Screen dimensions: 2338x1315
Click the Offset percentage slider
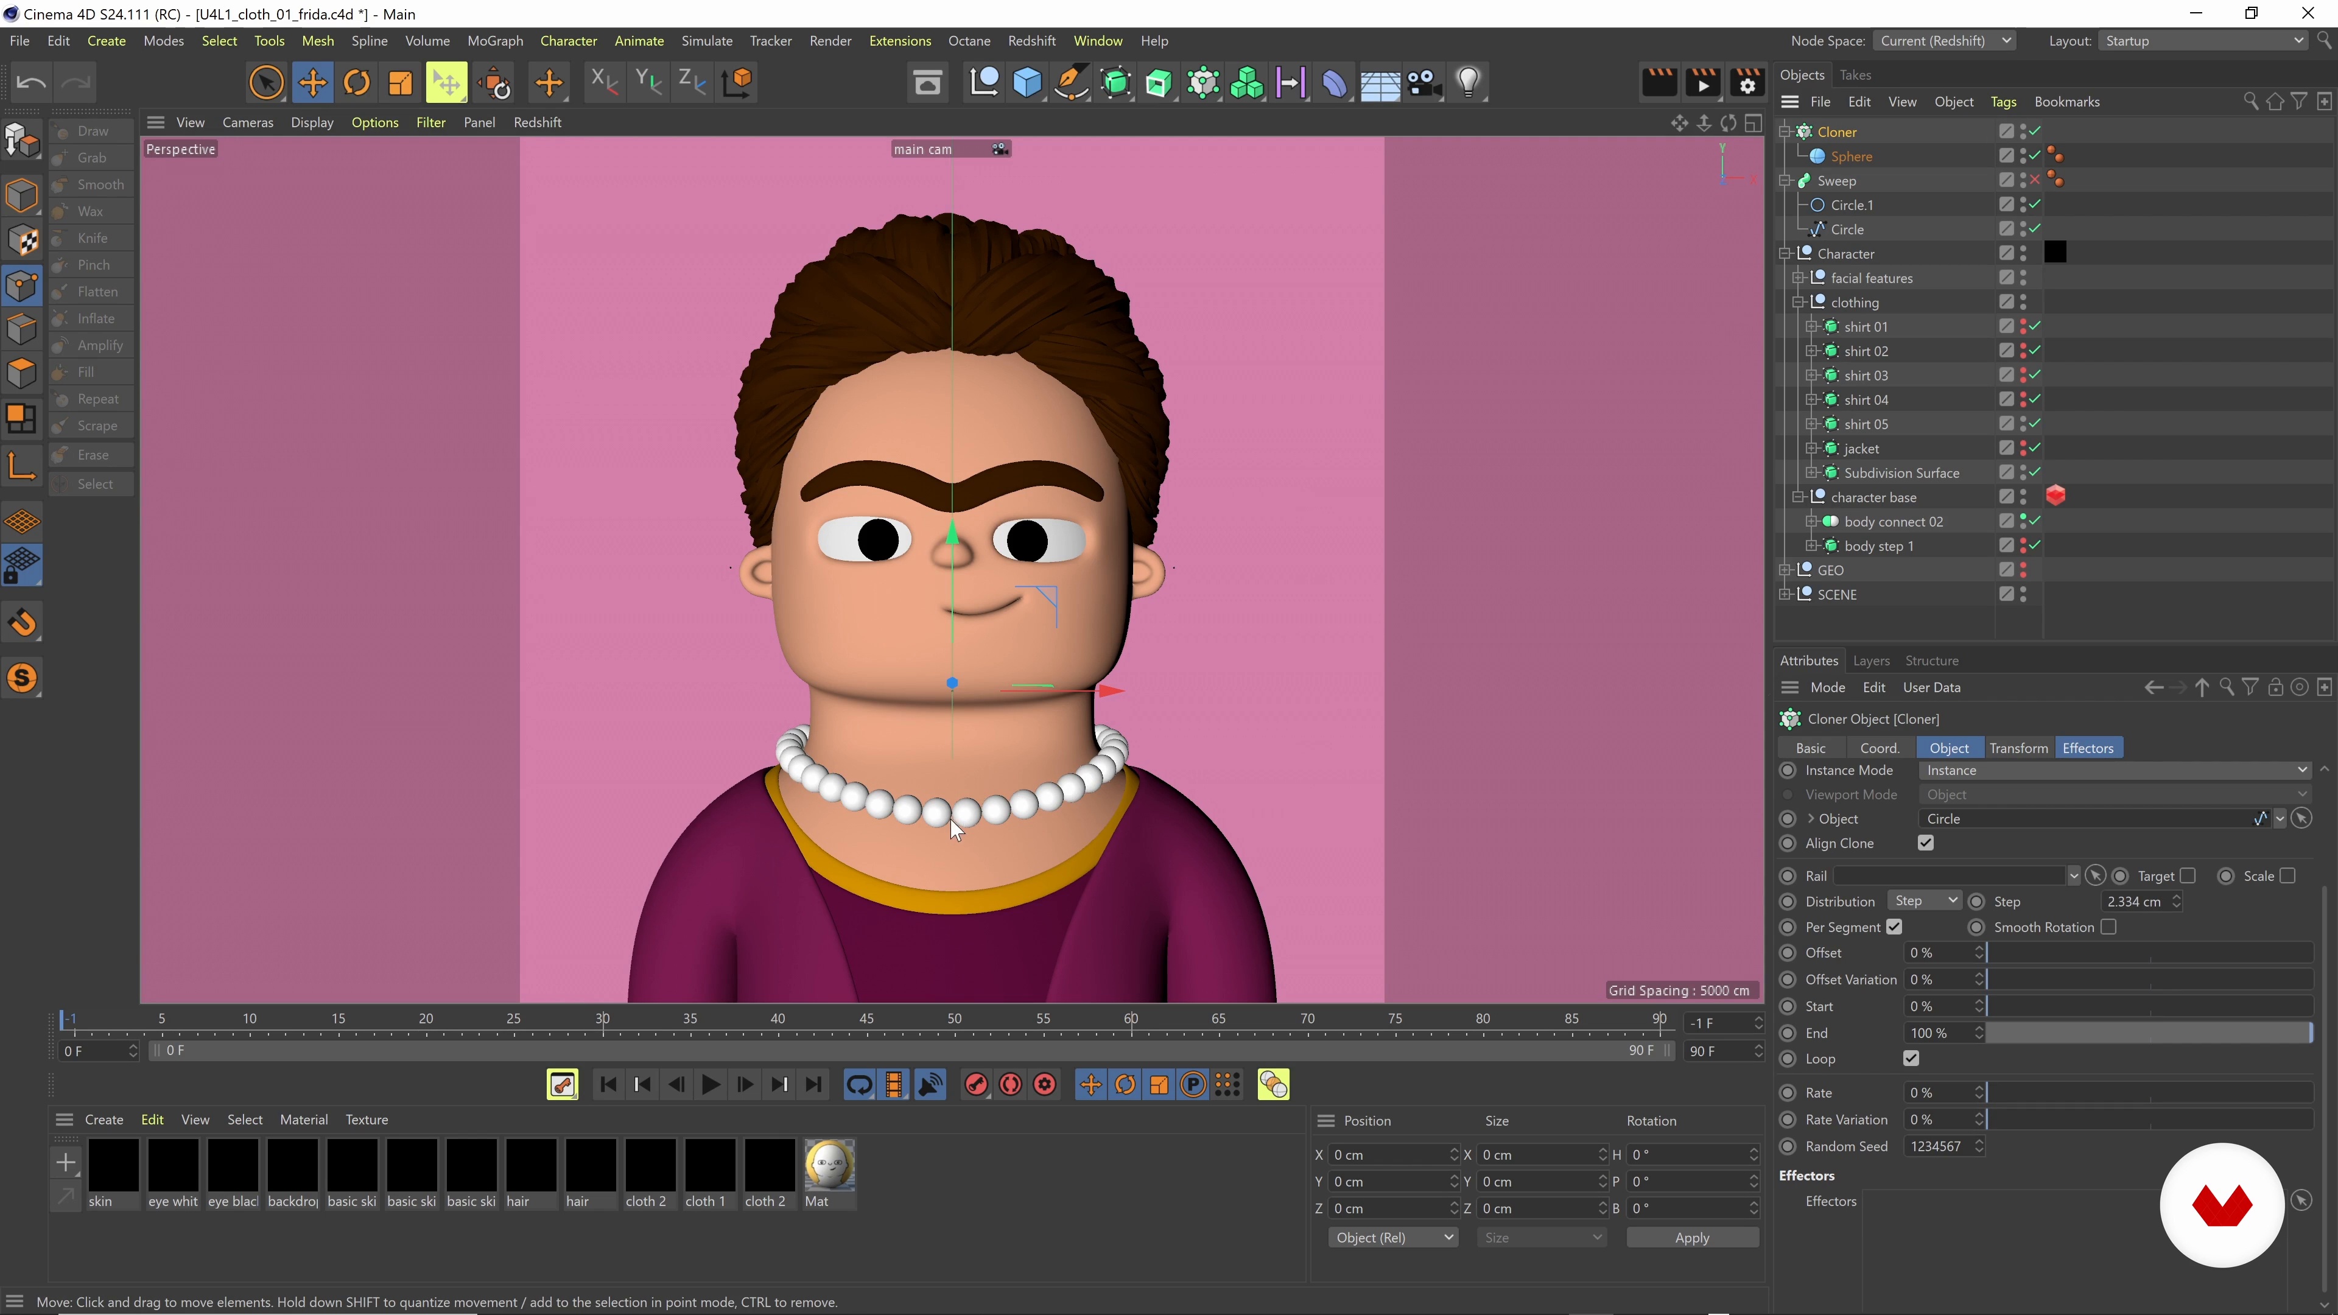coord(2149,953)
